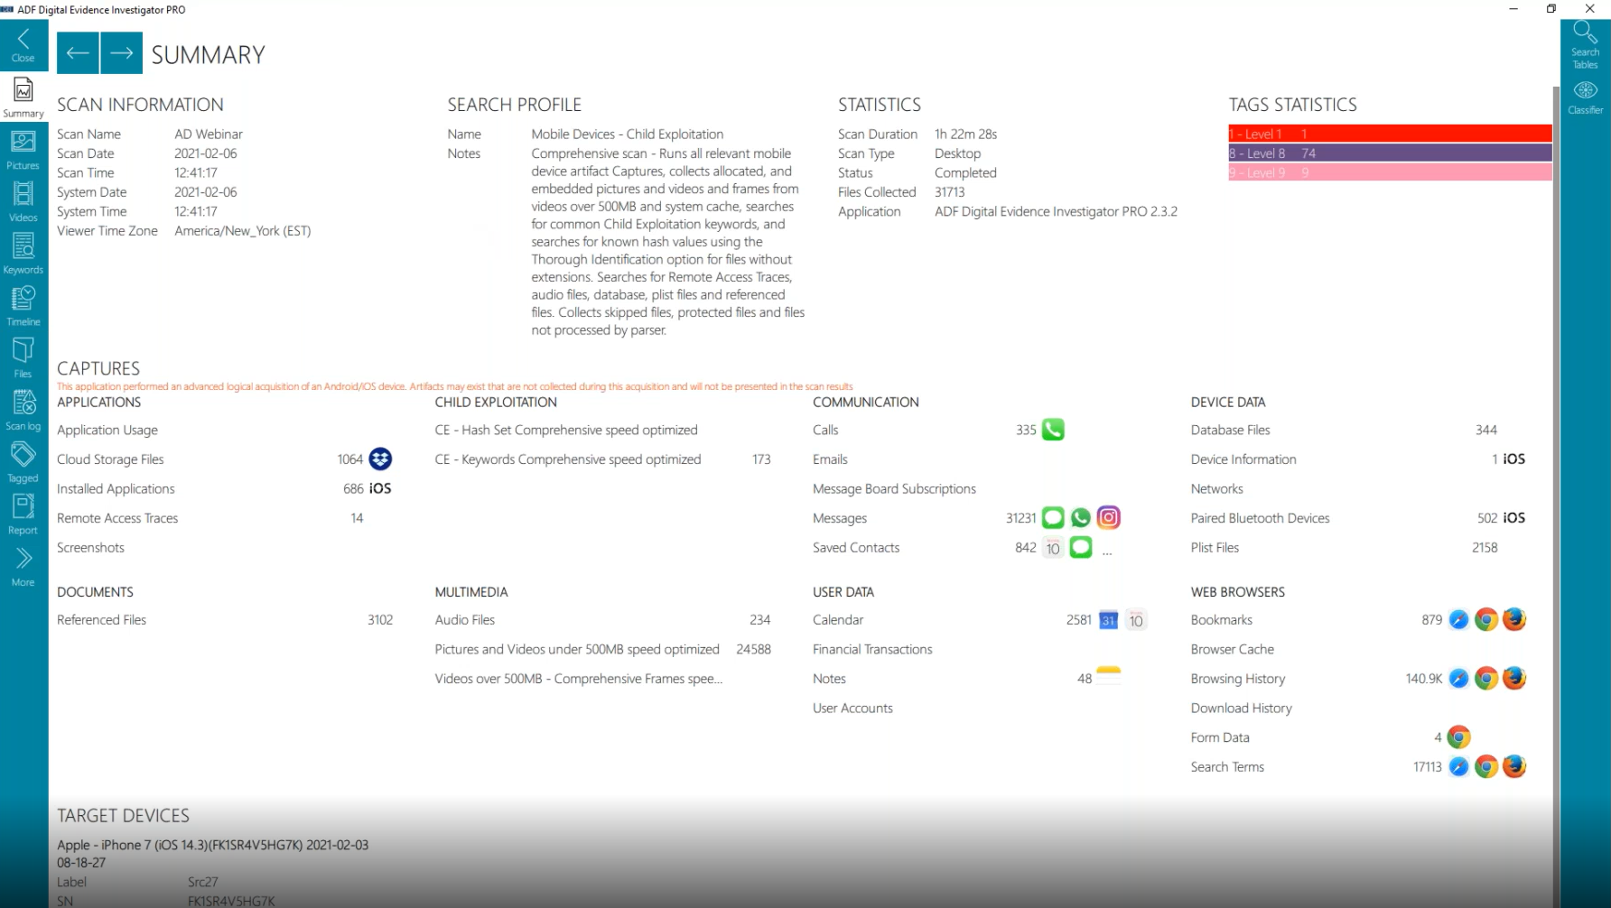Open Installed Applications capture

(x=116, y=488)
